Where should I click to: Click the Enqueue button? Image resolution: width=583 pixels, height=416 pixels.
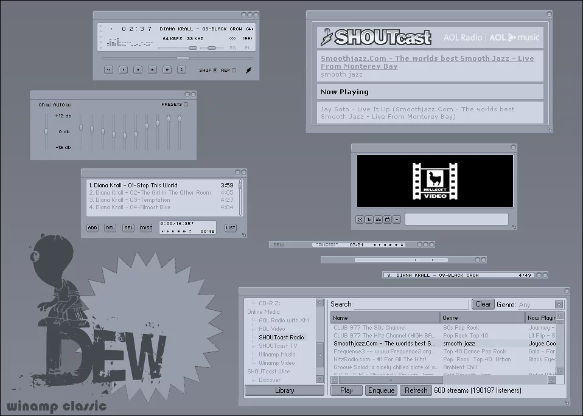pyautogui.click(x=381, y=390)
